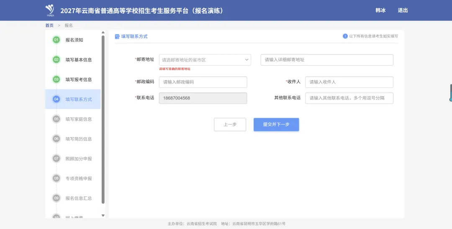The image size is (452, 229).
Task: Click step 07 circle for 照顾加分申报
Action: (56, 158)
